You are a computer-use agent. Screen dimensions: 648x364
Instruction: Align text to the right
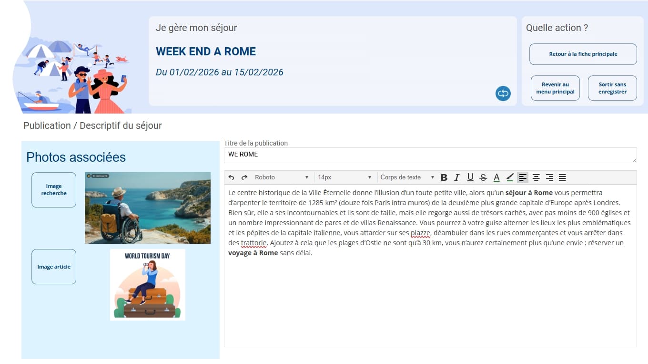(549, 177)
